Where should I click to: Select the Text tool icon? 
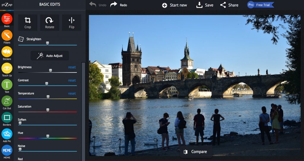[x=7, y=85]
